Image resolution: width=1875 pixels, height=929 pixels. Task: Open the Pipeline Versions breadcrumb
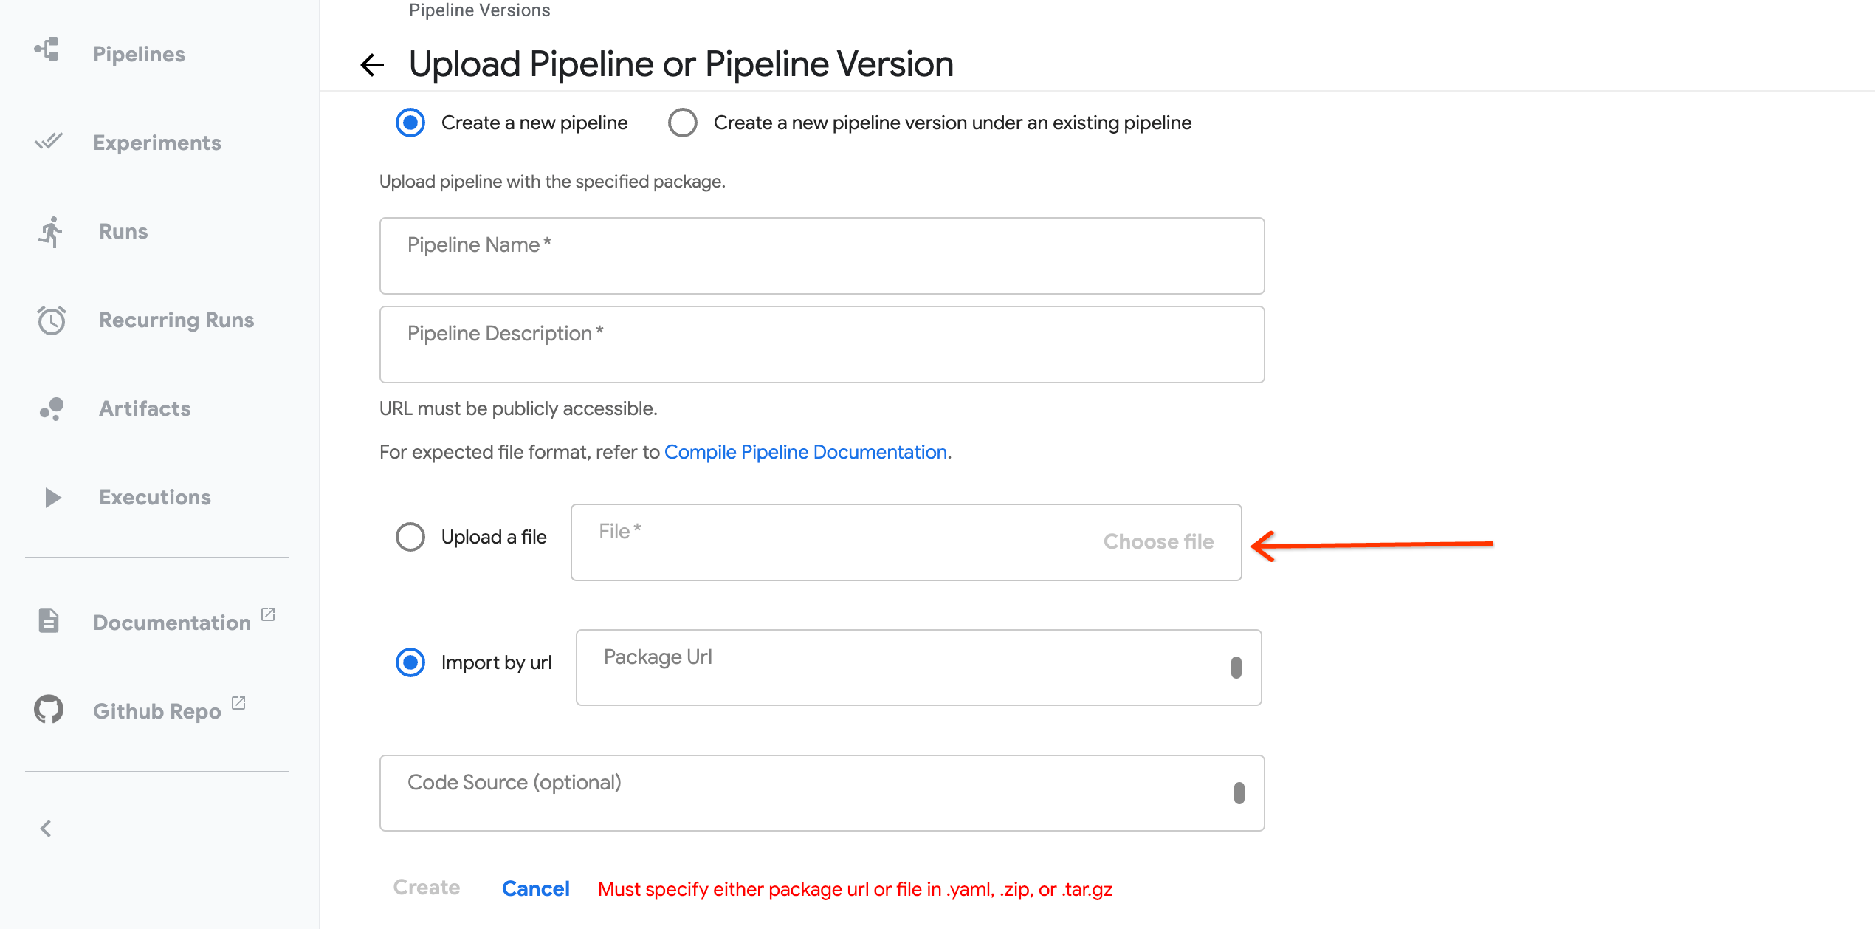coord(478,10)
